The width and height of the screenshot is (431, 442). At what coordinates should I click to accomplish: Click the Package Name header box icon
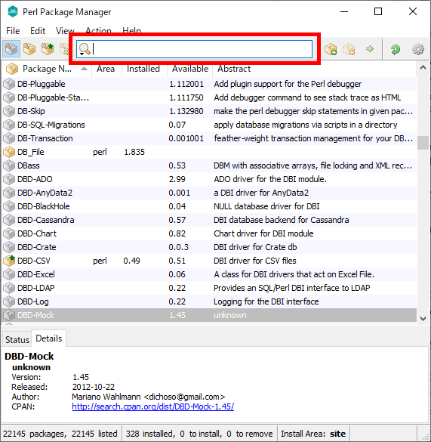pyautogui.click(x=12, y=69)
